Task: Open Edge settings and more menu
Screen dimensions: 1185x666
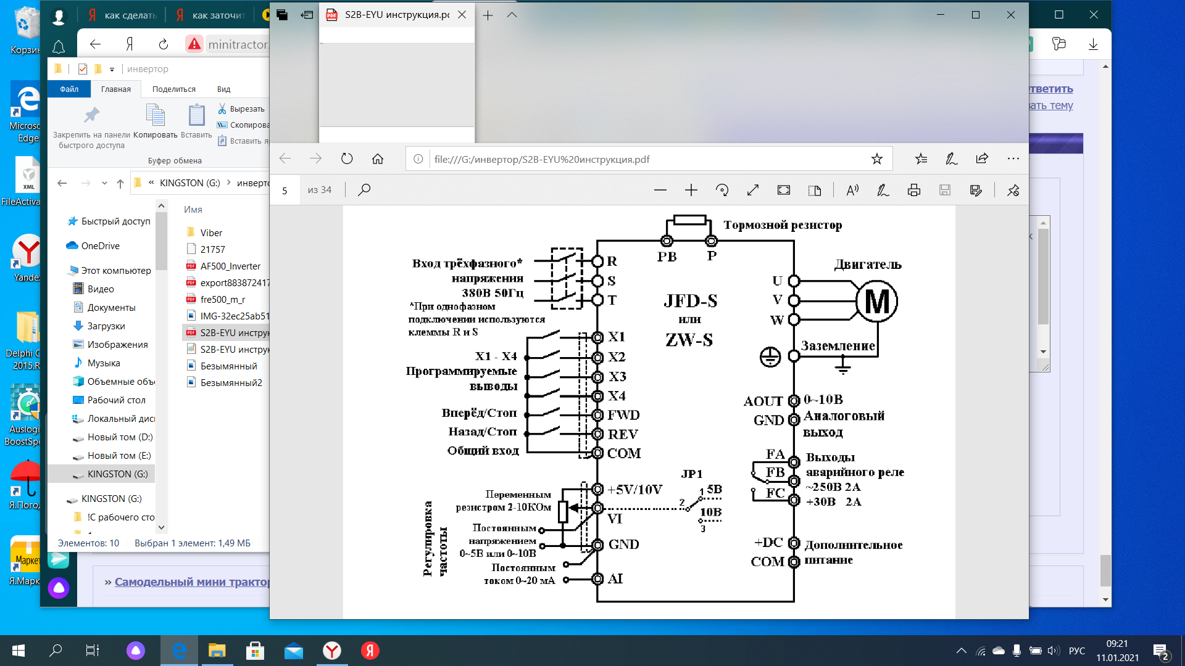Action: (1013, 158)
